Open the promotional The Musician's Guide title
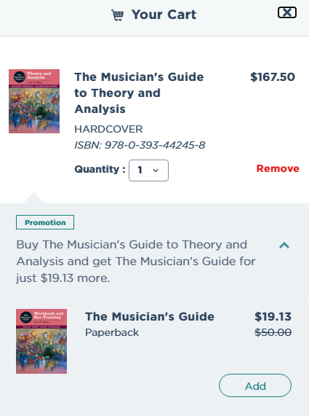The image size is (309, 416). coord(150,316)
